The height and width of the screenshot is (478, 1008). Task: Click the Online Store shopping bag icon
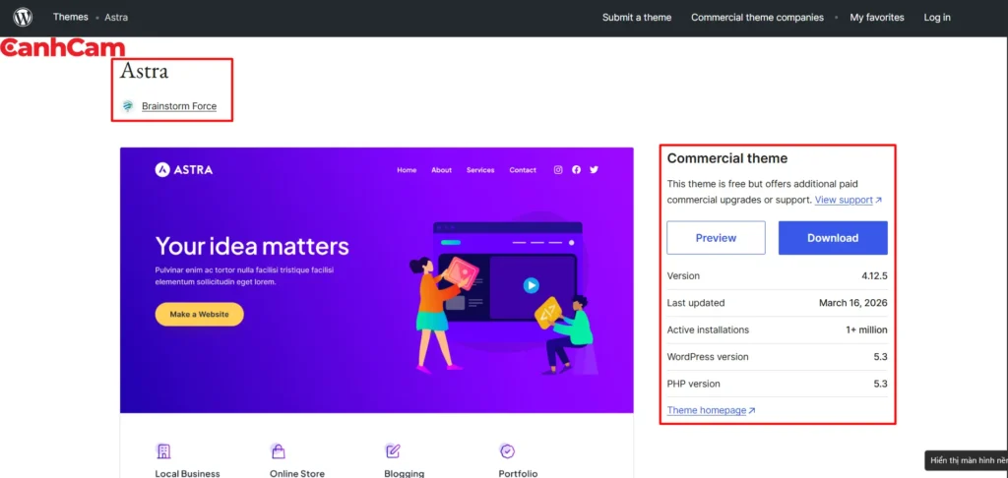click(x=278, y=451)
